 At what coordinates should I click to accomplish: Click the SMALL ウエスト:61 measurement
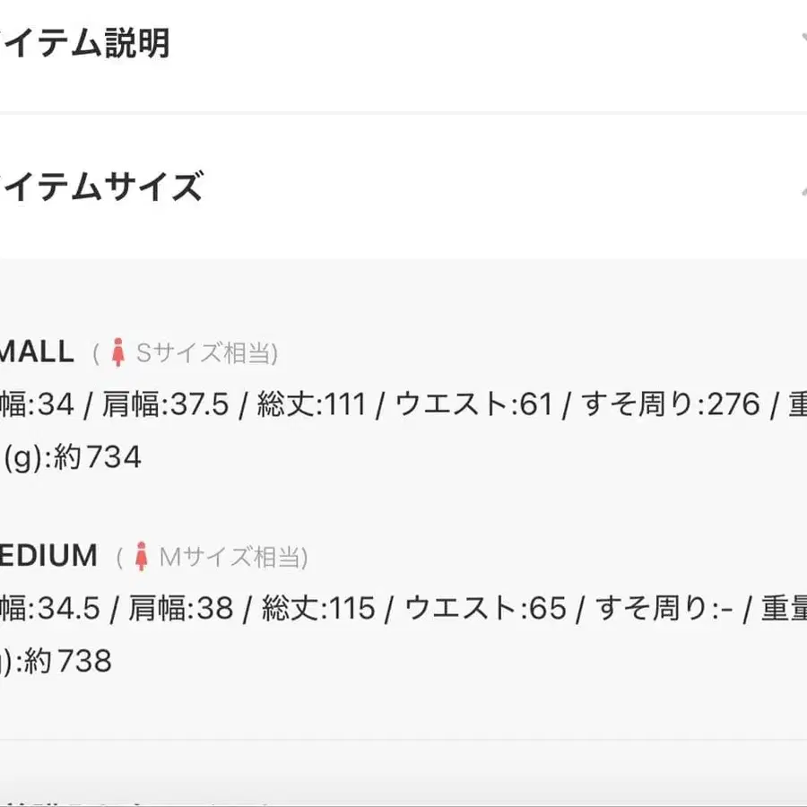(x=473, y=404)
